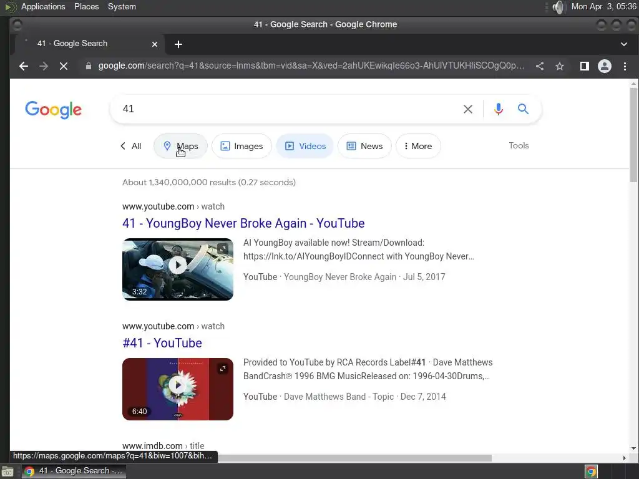
Task: Open search Tools options
Action: 519,145
